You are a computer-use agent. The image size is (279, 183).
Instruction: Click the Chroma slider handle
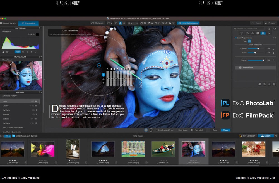258,48
